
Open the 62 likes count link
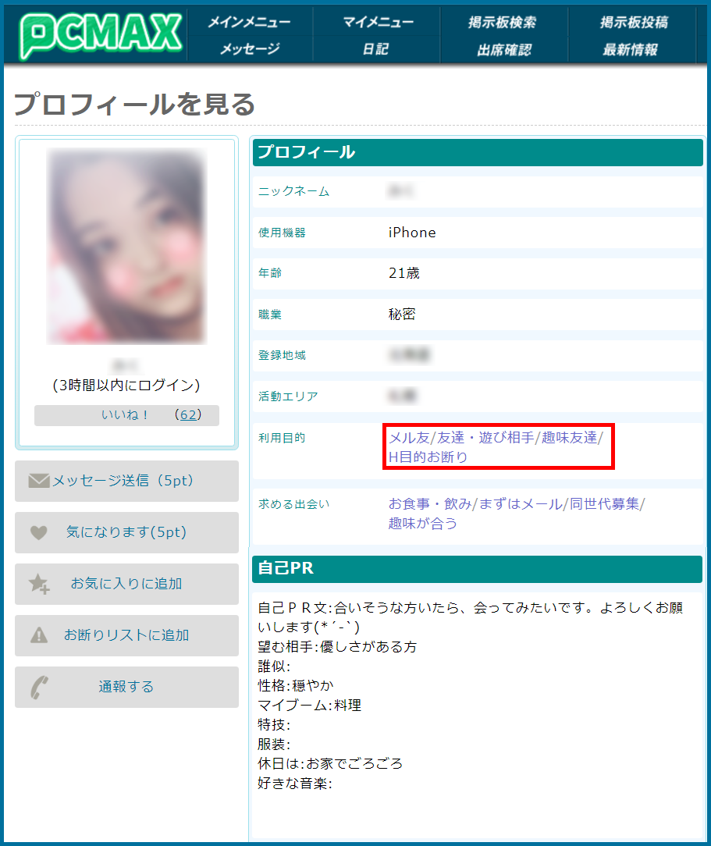pos(188,415)
